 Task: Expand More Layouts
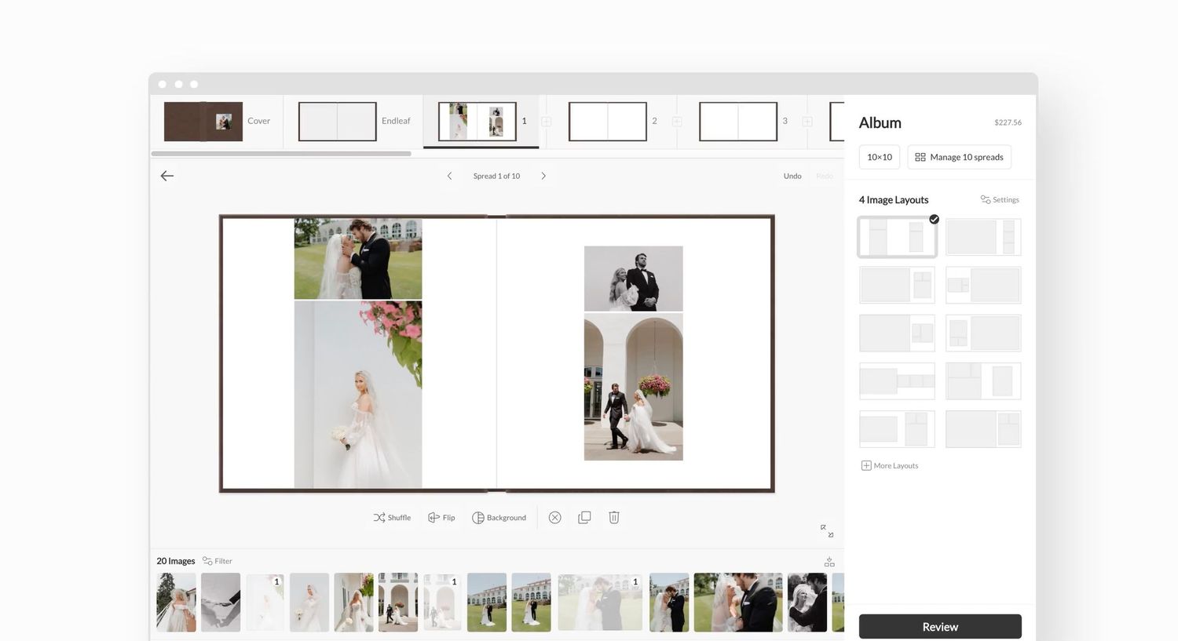[890, 465]
